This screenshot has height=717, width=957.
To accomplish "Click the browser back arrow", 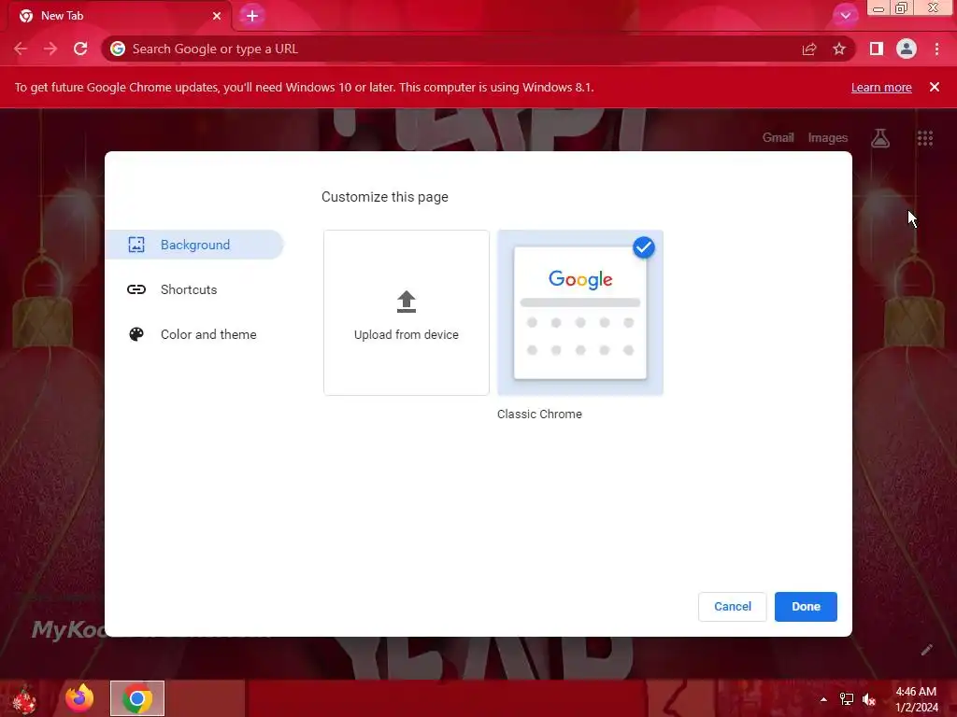I will 21,49.
